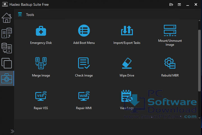The image size is (202, 135).
Task: Click the open folder icon in title bar
Action: pos(171,4)
